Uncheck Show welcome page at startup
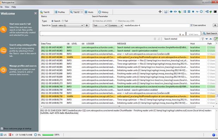Image resolution: width=218 pixels, height=139 pixels. coord(2,128)
